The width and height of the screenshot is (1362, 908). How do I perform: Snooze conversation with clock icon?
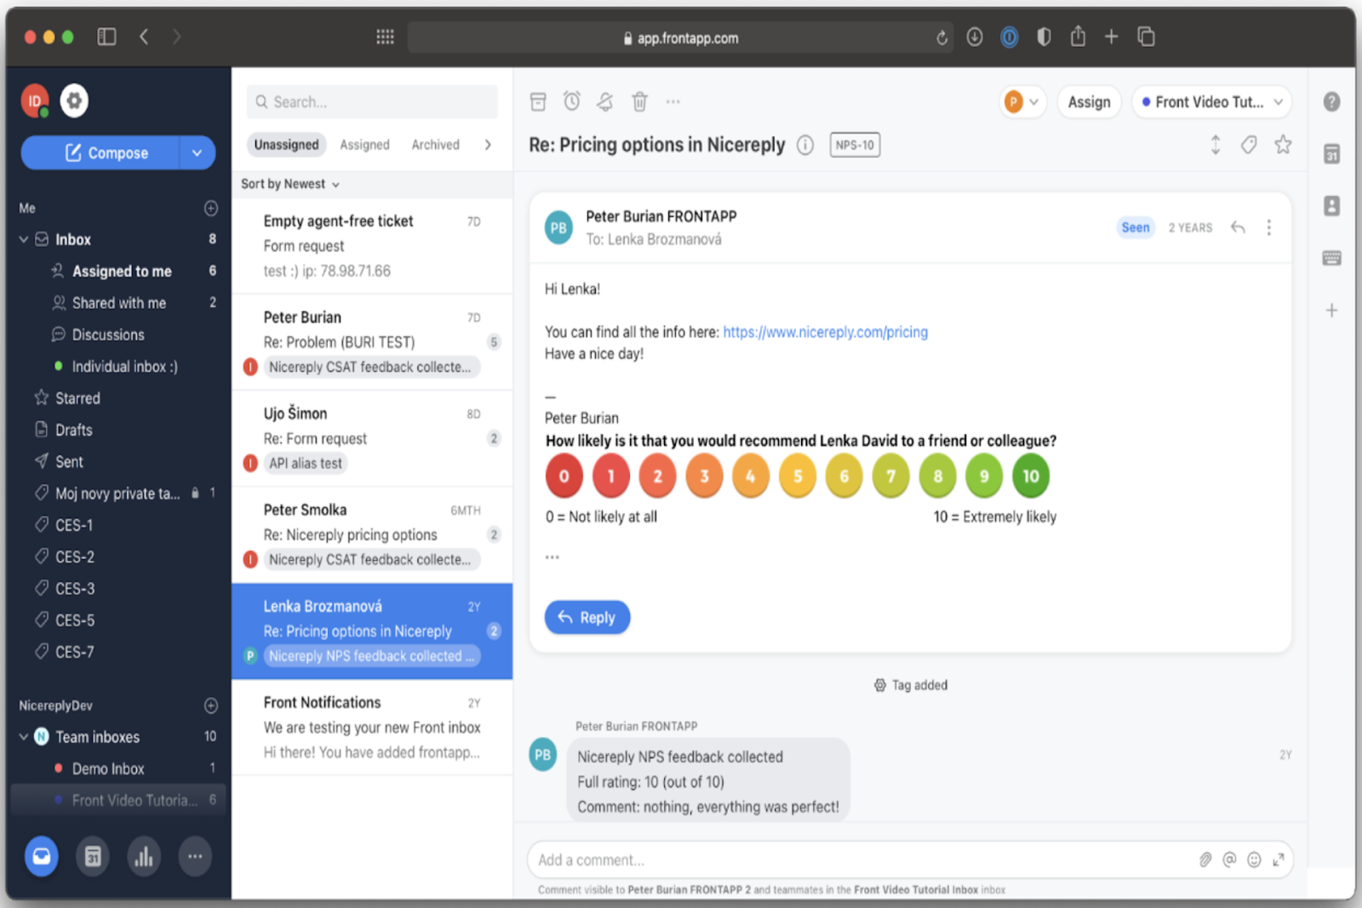click(x=572, y=101)
